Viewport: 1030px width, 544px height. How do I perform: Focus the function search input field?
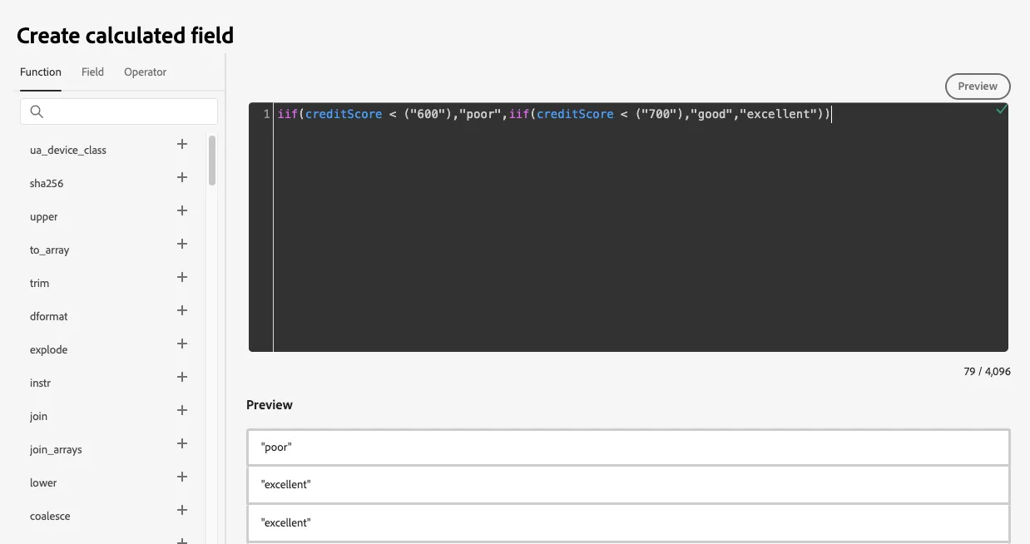pyautogui.click(x=119, y=111)
